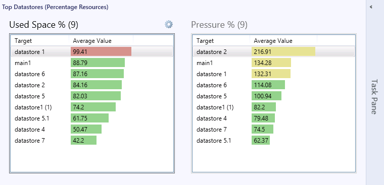The height and width of the screenshot is (185, 384).
Task: Select datastore 5 in Pressure table
Action: pyautogui.click(x=274, y=96)
